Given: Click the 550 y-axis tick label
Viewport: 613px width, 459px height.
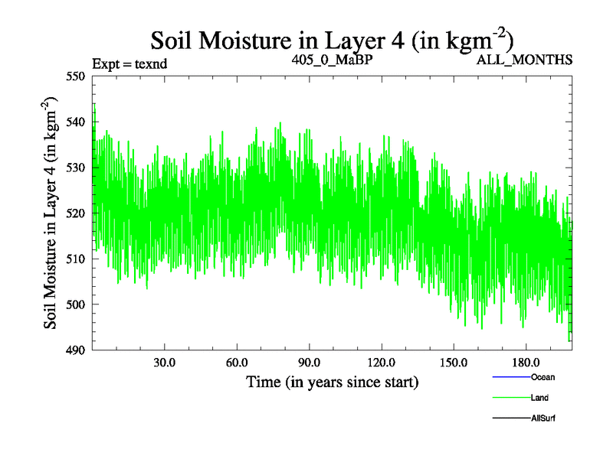Looking at the screenshot, I should [77, 76].
